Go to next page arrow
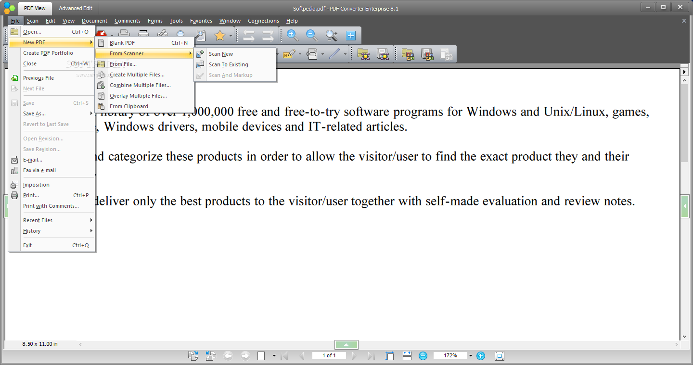 [x=355, y=356]
